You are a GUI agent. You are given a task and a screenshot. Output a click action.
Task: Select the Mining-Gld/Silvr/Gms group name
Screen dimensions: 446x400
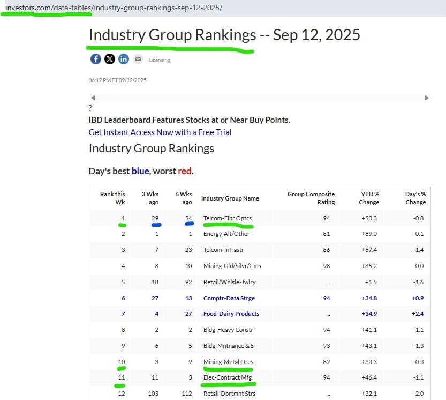(232, 266)
